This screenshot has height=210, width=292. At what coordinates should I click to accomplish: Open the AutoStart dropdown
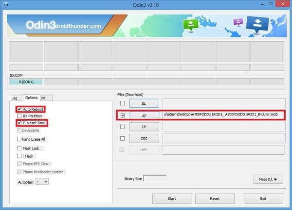tap(42, 181)
